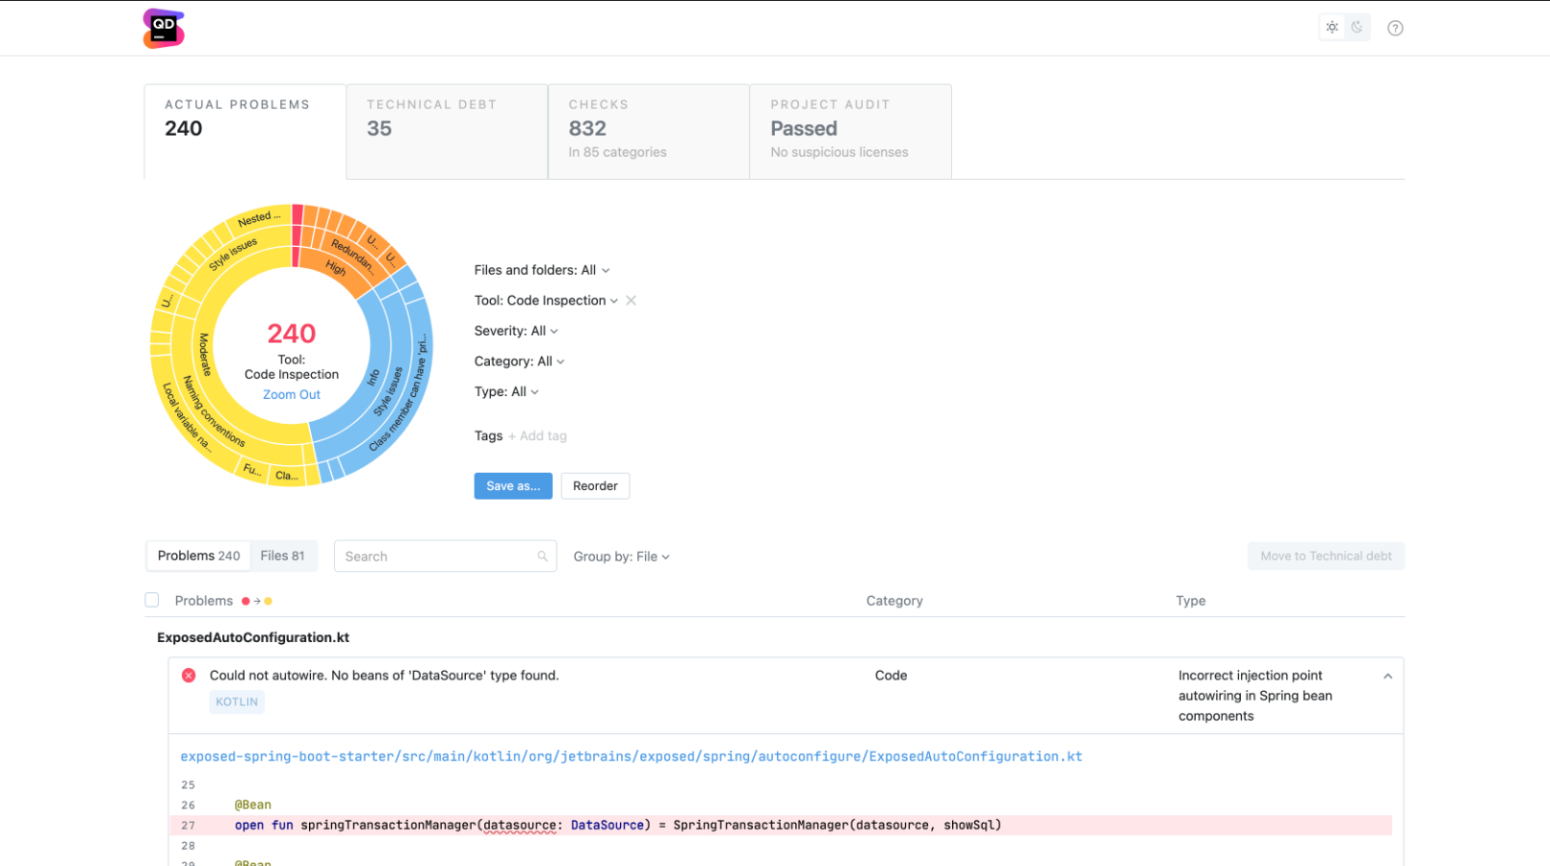Click the red error icon on the autowire problem

[188, 676]
